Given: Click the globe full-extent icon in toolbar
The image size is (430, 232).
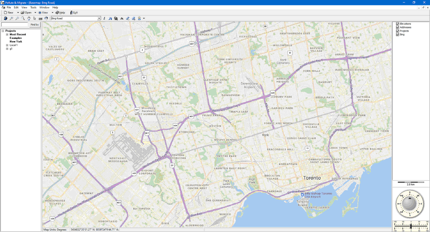Looking at the screenshot, I should coord(6,19).
